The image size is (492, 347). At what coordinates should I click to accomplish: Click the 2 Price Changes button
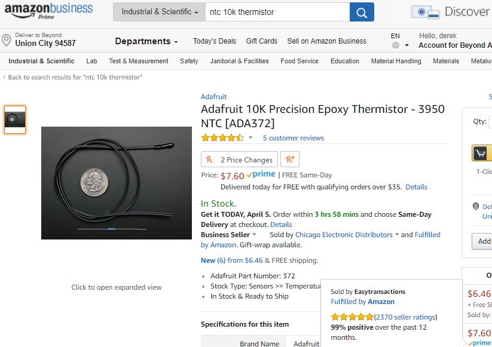[x=239, y=159]
